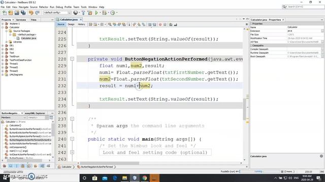Expand the folded code at line 242

pos(72,152)
